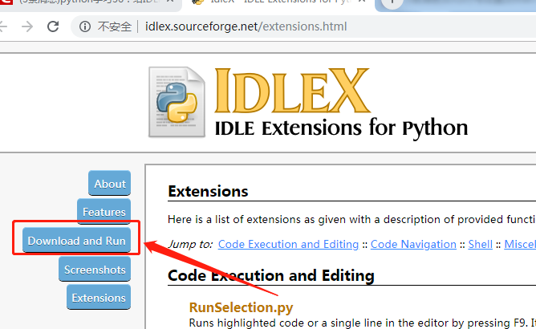536x329 pixels.
Task: Click the RunSelection.py extension title
Action: click(x=241, y=307)
